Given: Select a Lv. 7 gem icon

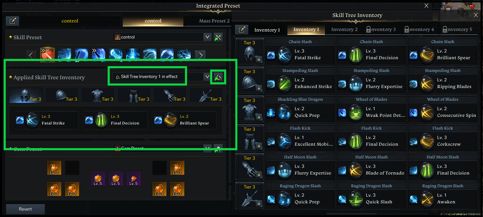Looking at the screenshot, I should click(54, 168).
